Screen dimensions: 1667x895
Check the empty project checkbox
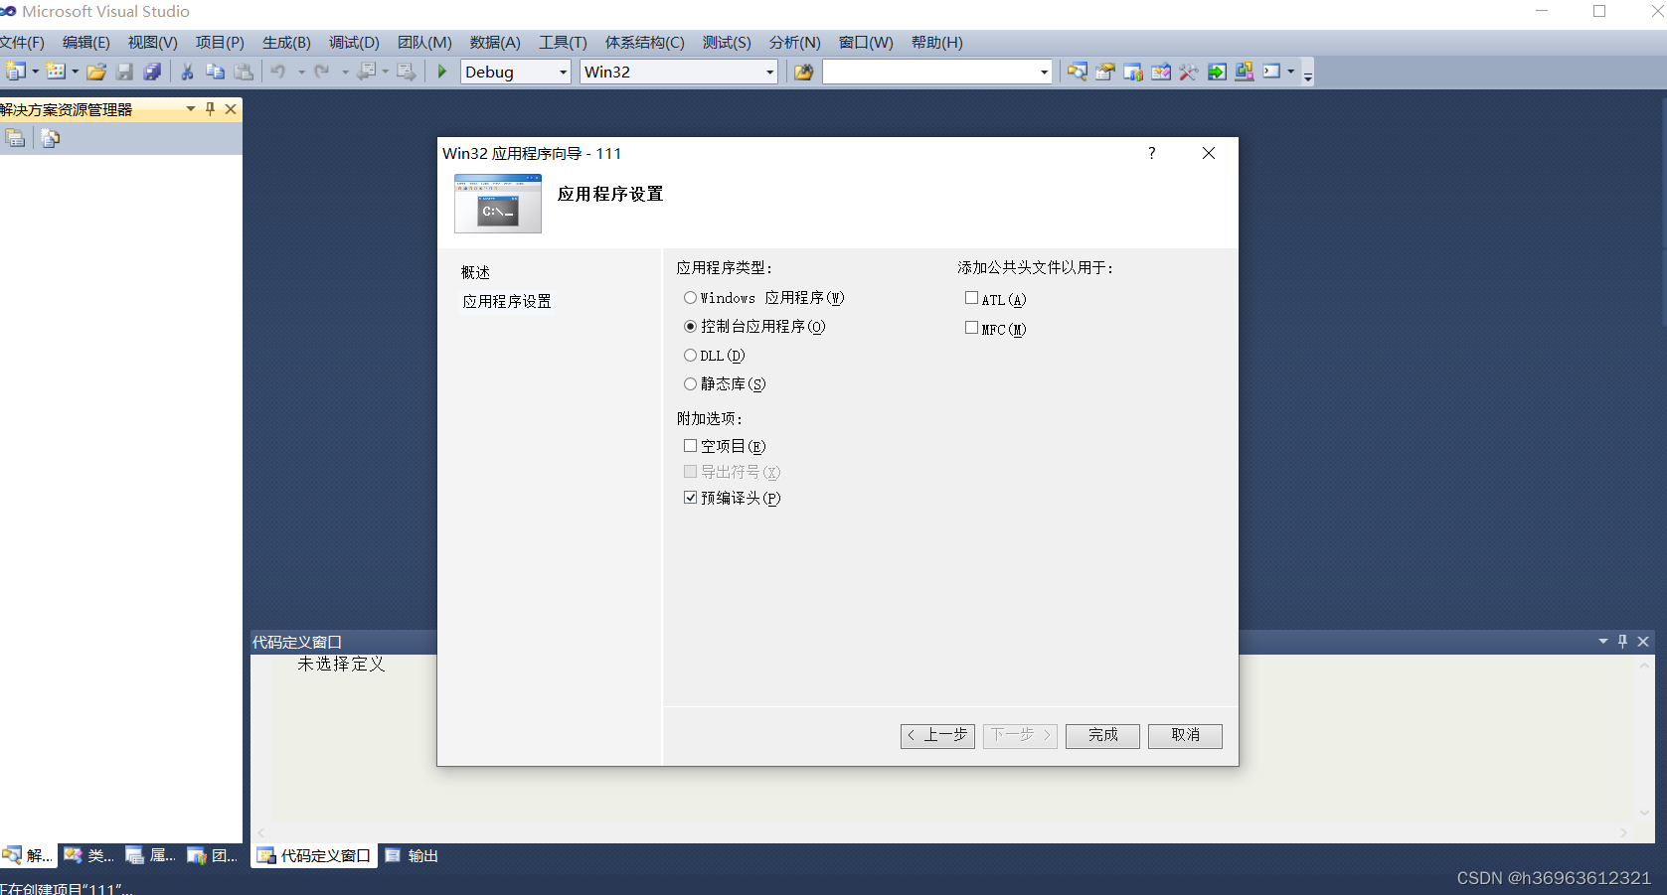pos(690,446)
